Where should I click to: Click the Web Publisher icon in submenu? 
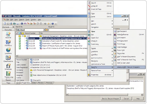[x=115, y=47]
